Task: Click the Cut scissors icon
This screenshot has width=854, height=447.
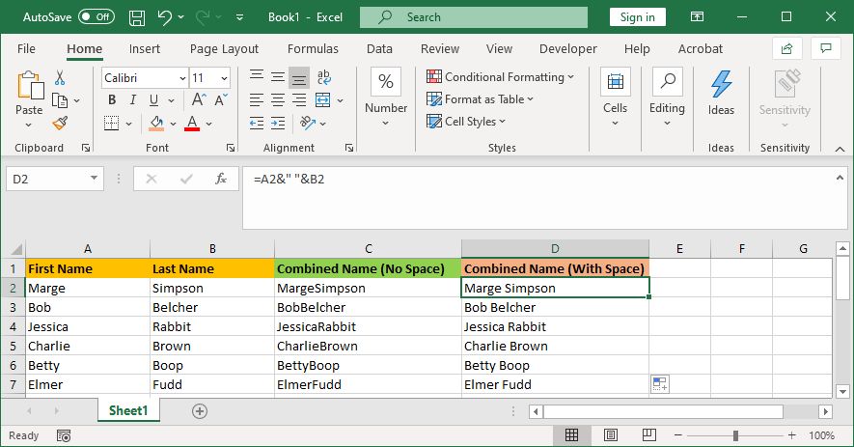Action: click(60, 78)
